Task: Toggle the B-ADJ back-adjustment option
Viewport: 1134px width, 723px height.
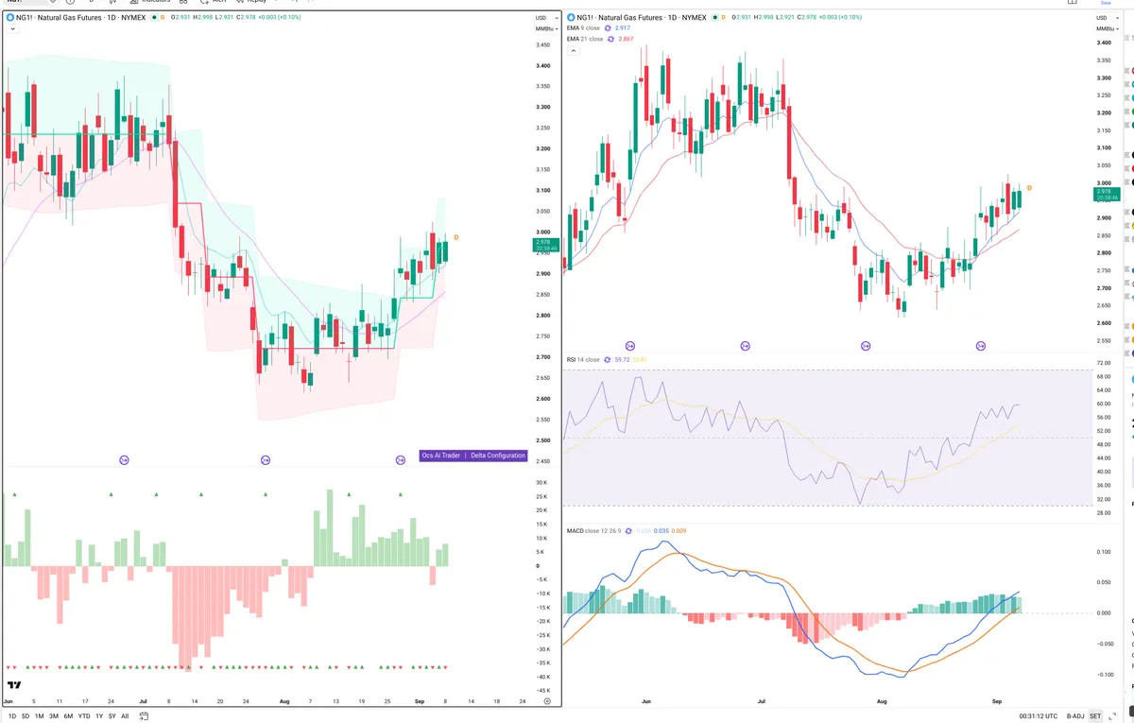Action: (1075, 716)
